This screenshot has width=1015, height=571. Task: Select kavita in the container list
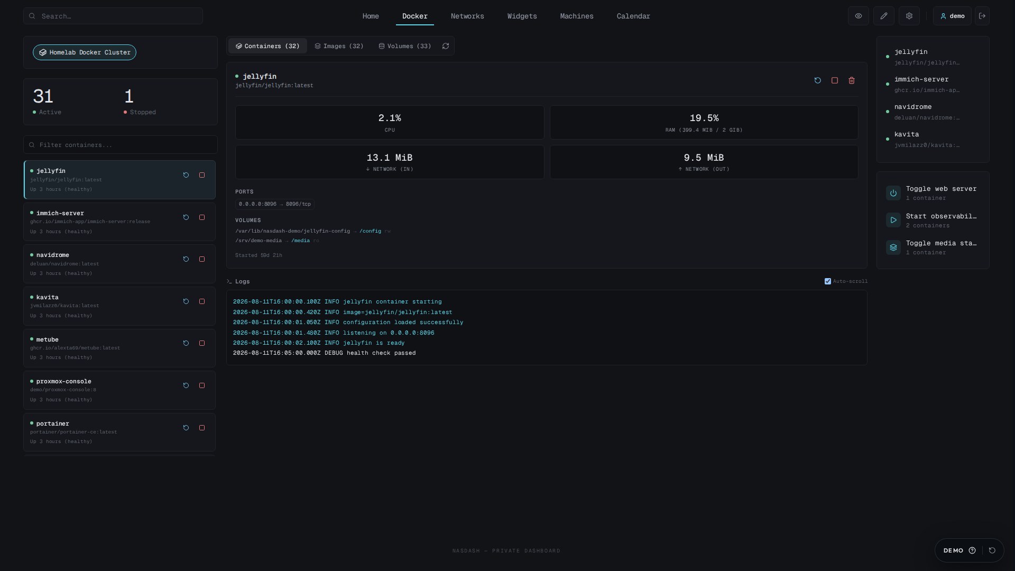pos(119,306)
